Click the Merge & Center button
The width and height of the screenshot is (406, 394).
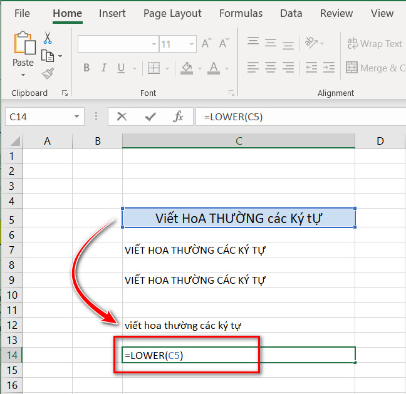tap(374, 68)
